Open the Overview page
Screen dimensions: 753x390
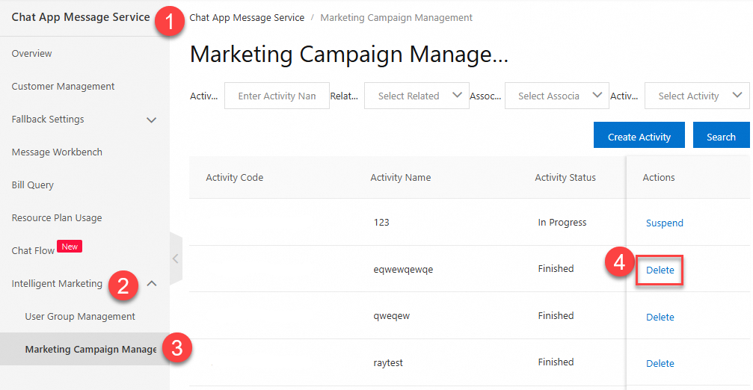pyautogui.click(x=32, y=54)
